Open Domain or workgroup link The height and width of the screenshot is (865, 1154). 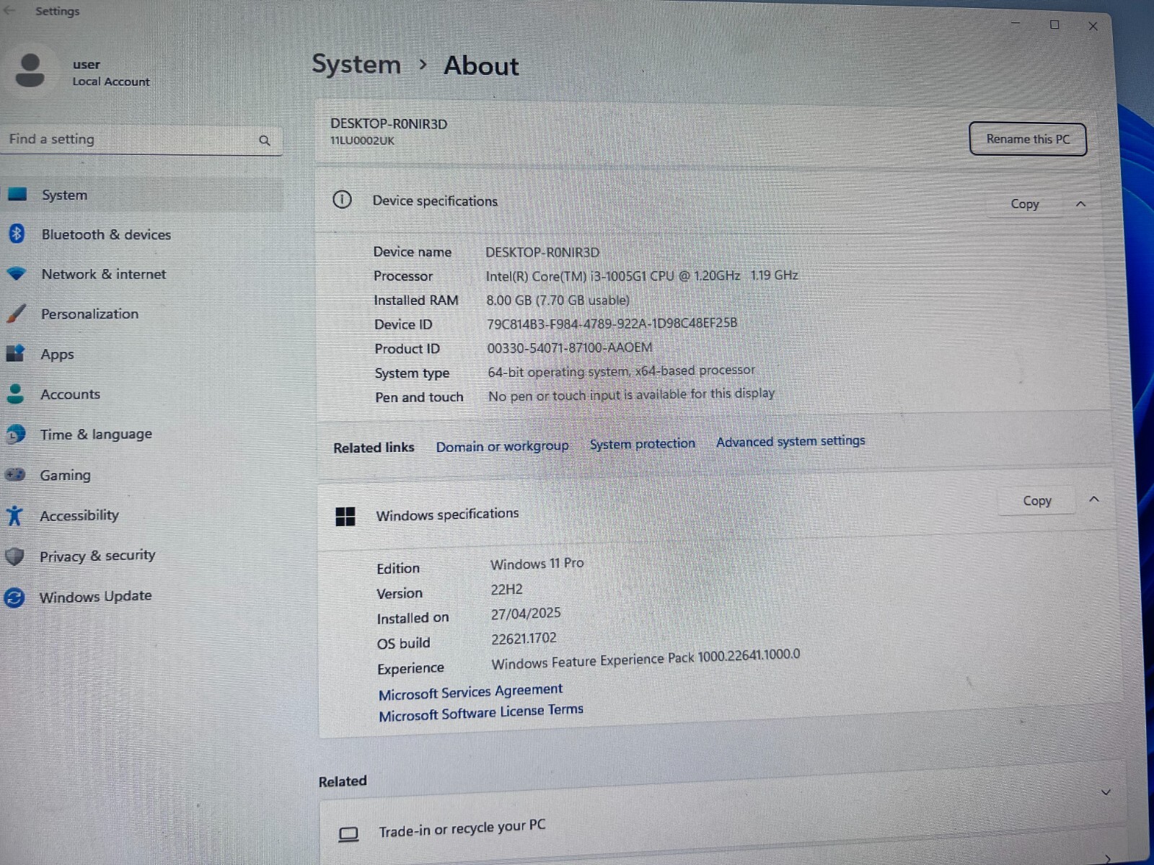click(502, 446)
